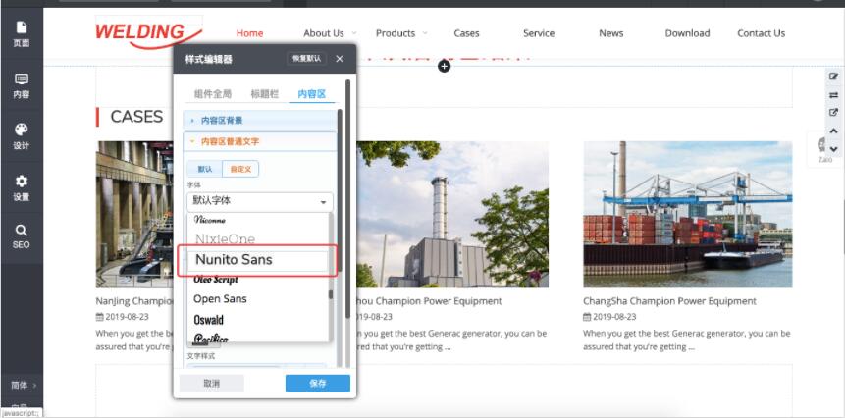Image resolution: width=845 pixels, height=418 pixels.
Task: Open the 设置 (Settings) gear panel
Action: (x=21, y=186)
